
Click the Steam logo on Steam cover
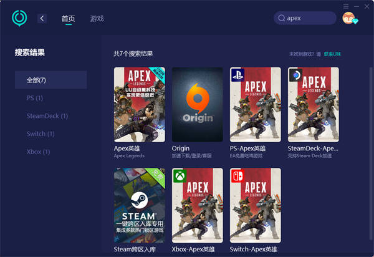[139, 200]
